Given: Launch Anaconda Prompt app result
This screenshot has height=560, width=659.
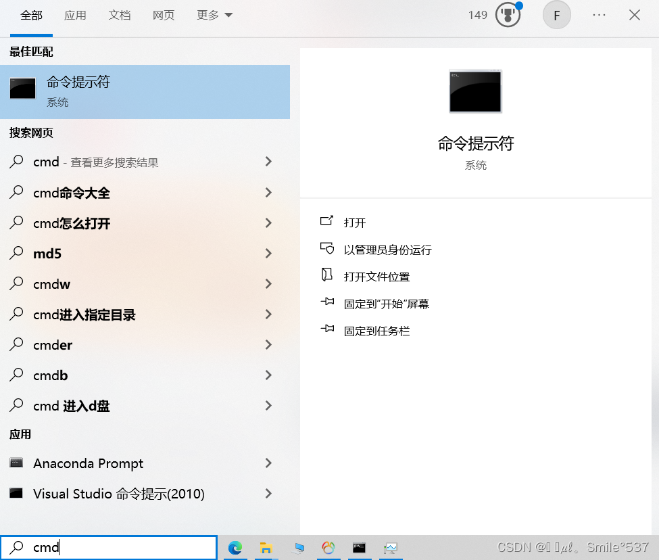Looking at the screenshot, I should [x=145, y=463].
